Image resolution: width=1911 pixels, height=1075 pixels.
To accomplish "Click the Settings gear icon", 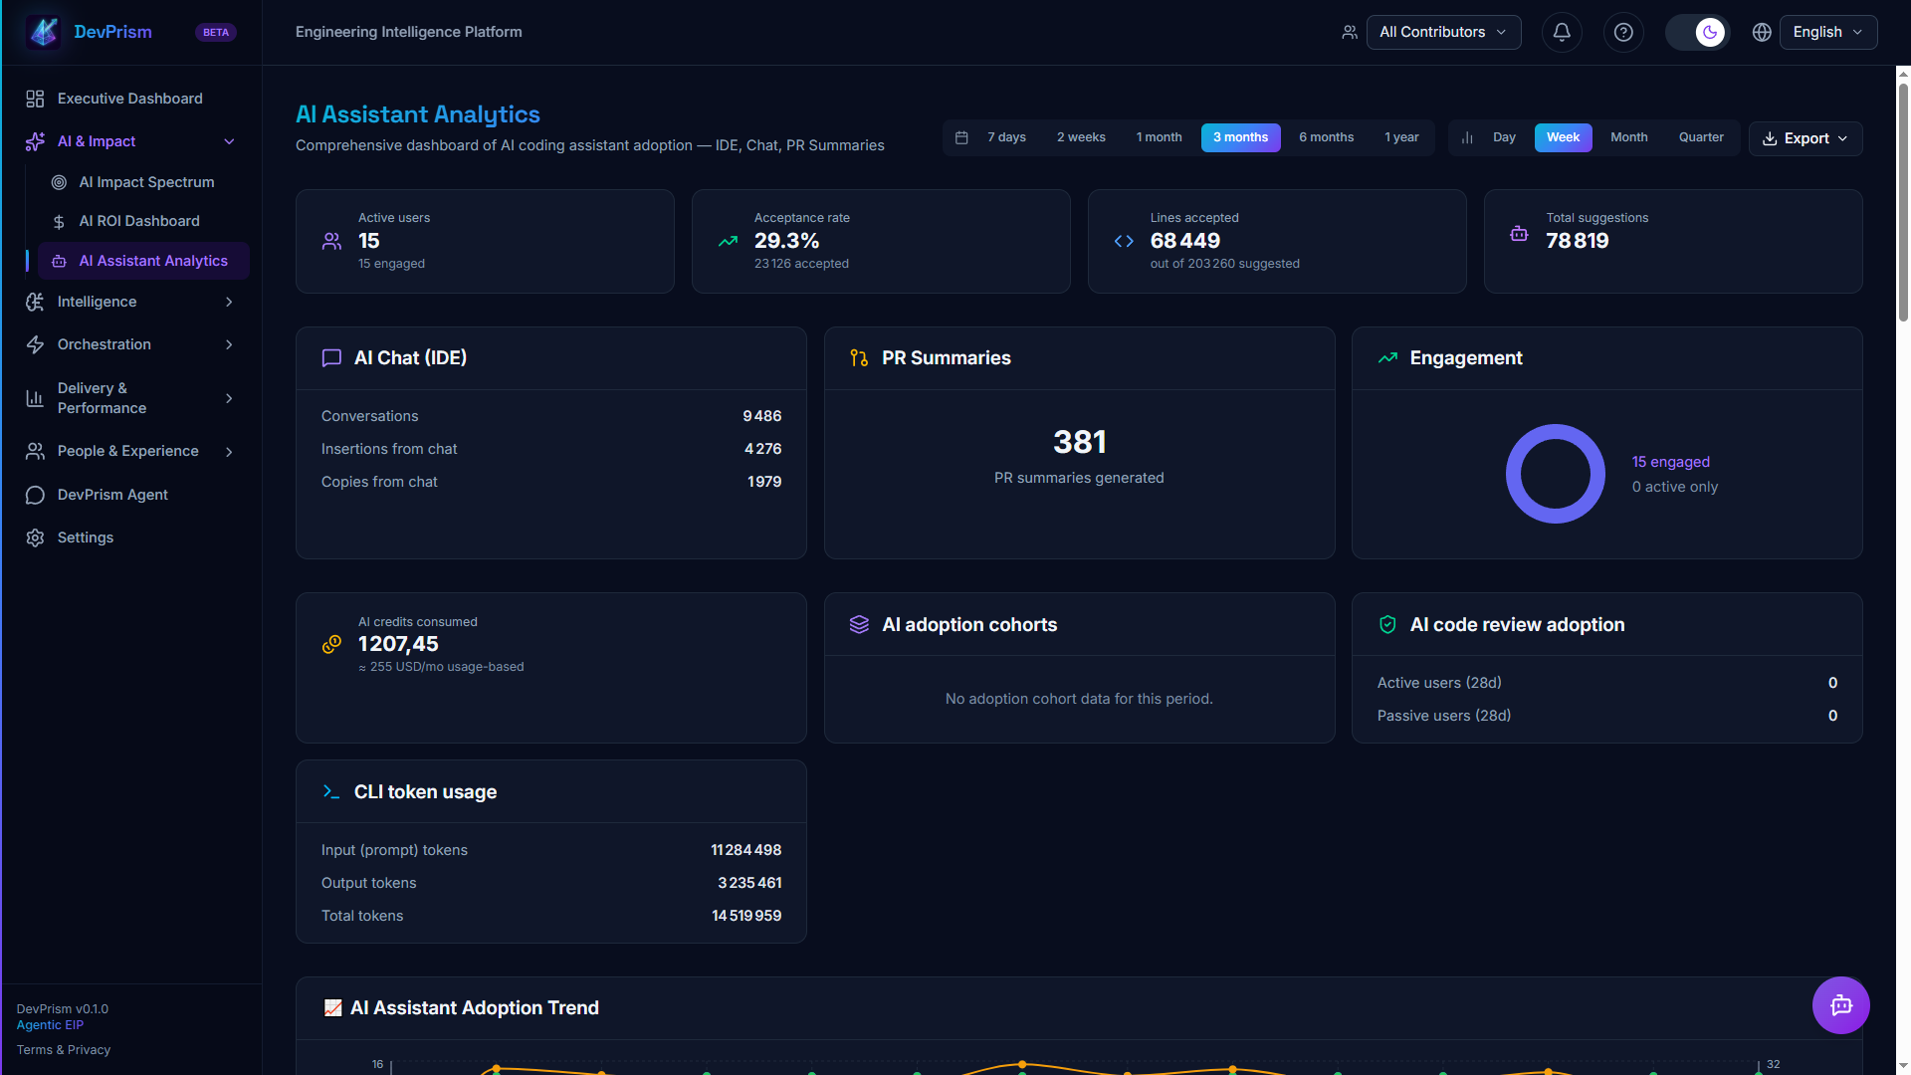I will coord(35,537).
